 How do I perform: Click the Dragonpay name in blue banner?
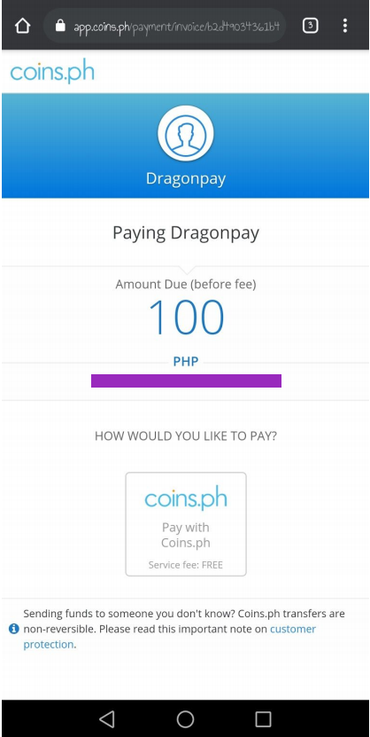(x=186, y=179)
